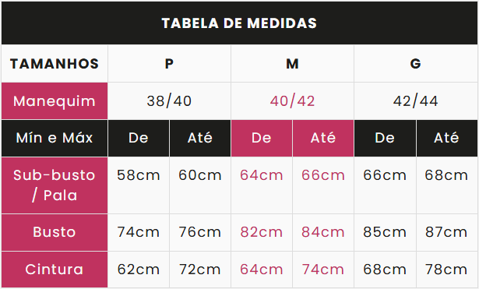Viewport: 479px width, 289px height.
Task: Click the 85cm busto value for G
Action: click(x=385, y=232)
